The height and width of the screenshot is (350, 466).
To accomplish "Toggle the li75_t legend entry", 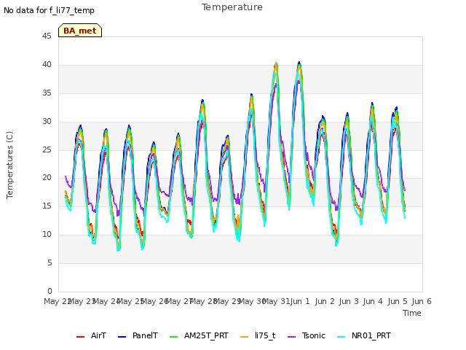I will [258, 335].
